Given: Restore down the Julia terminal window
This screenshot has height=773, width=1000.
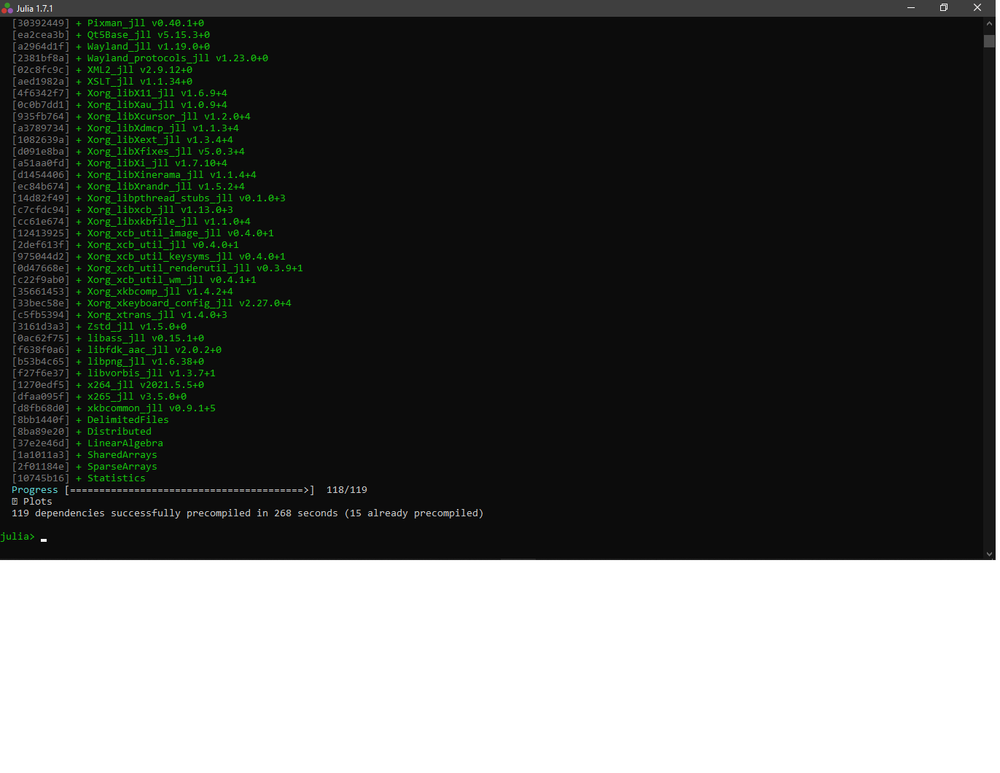Looking at the screenshot, I should click(x=944, y=7).
